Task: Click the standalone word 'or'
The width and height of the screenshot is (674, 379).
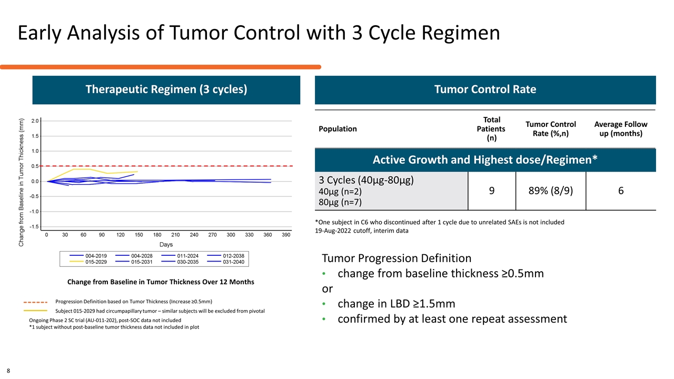Action: tap(326, 289)
